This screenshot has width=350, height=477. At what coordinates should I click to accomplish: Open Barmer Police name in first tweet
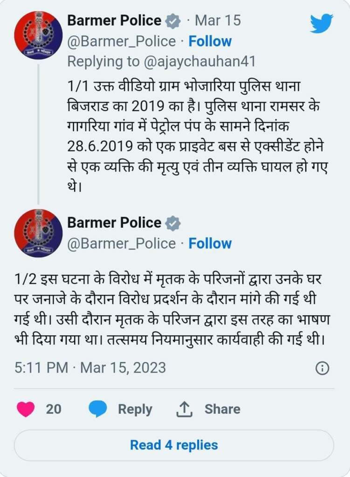[114, 20]
